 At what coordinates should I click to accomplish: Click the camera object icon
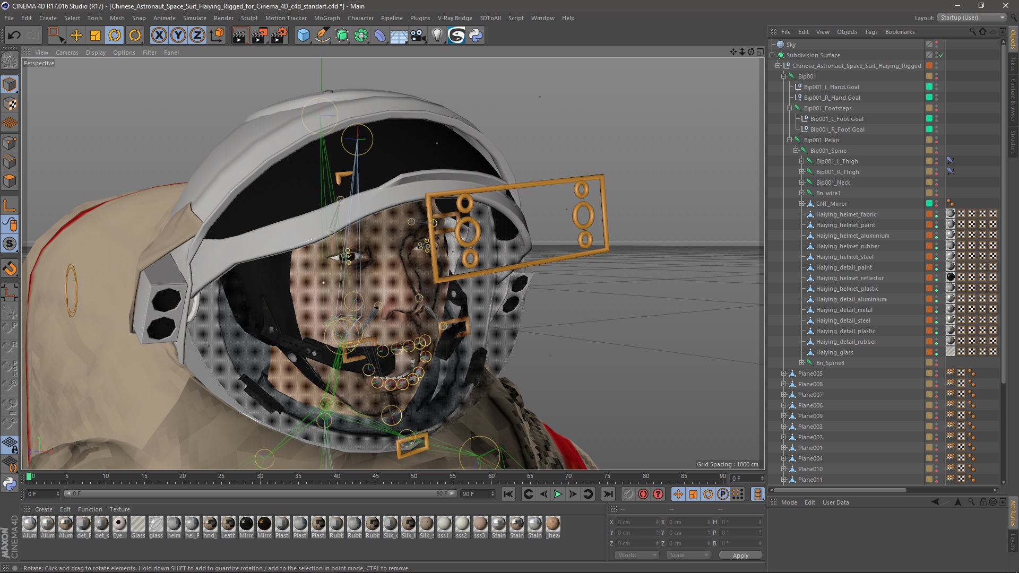(x=418, y=36)
